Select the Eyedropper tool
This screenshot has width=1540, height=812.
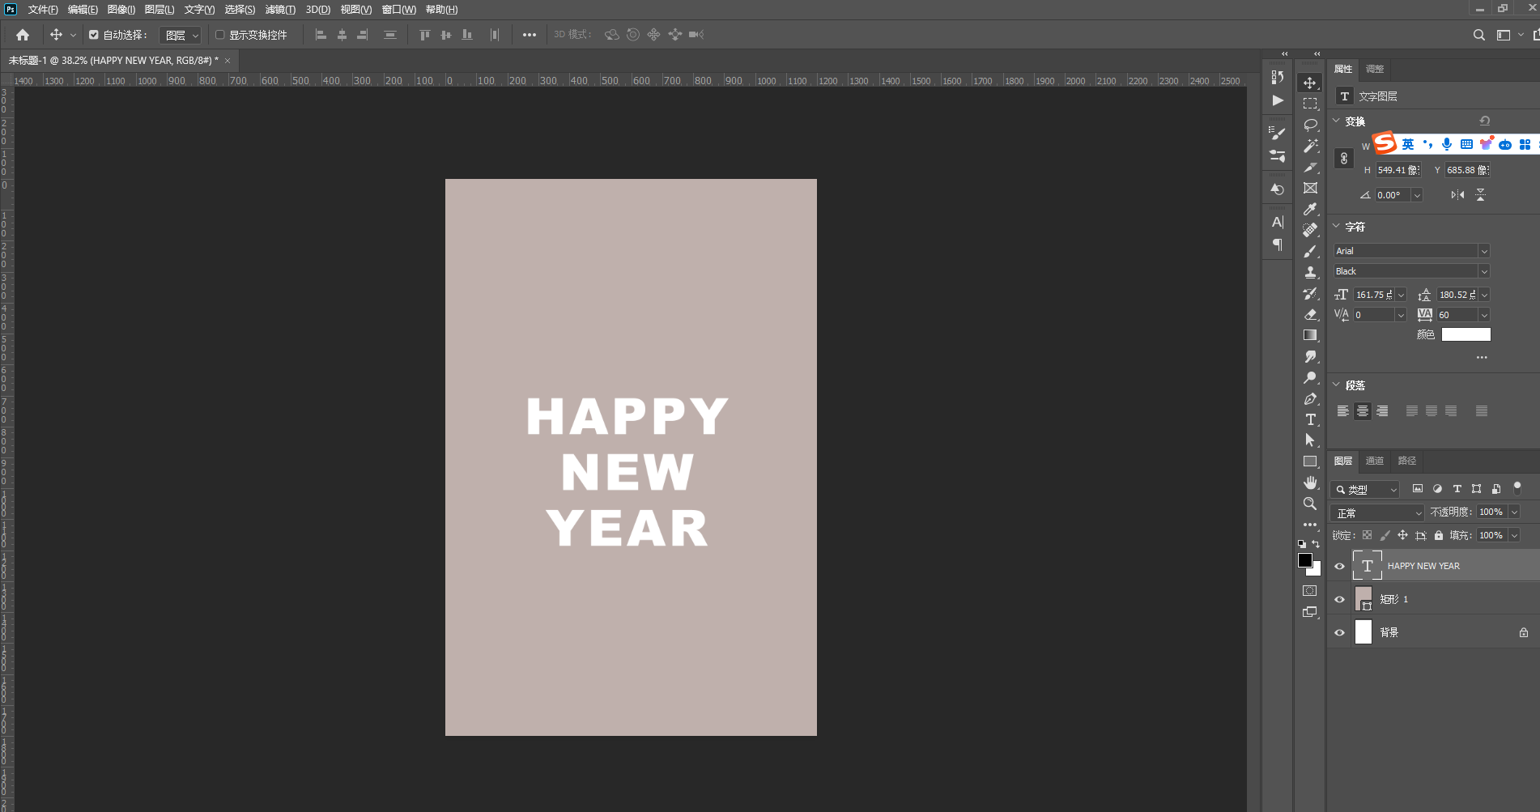(1310, 209)
